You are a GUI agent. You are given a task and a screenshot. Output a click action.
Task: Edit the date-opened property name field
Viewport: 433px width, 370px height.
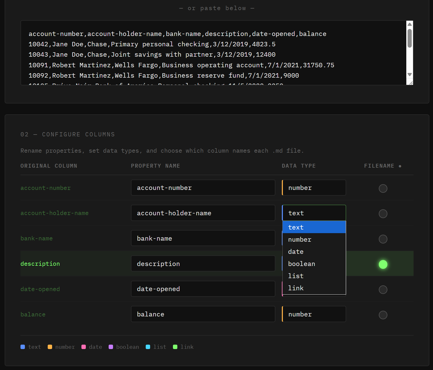point(203,289)
